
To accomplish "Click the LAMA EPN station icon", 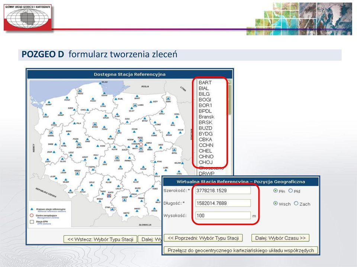I will (135, 105).
